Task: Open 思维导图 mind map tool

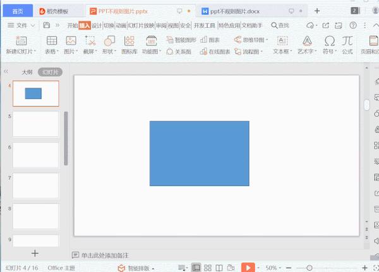Action: [251, 40]
